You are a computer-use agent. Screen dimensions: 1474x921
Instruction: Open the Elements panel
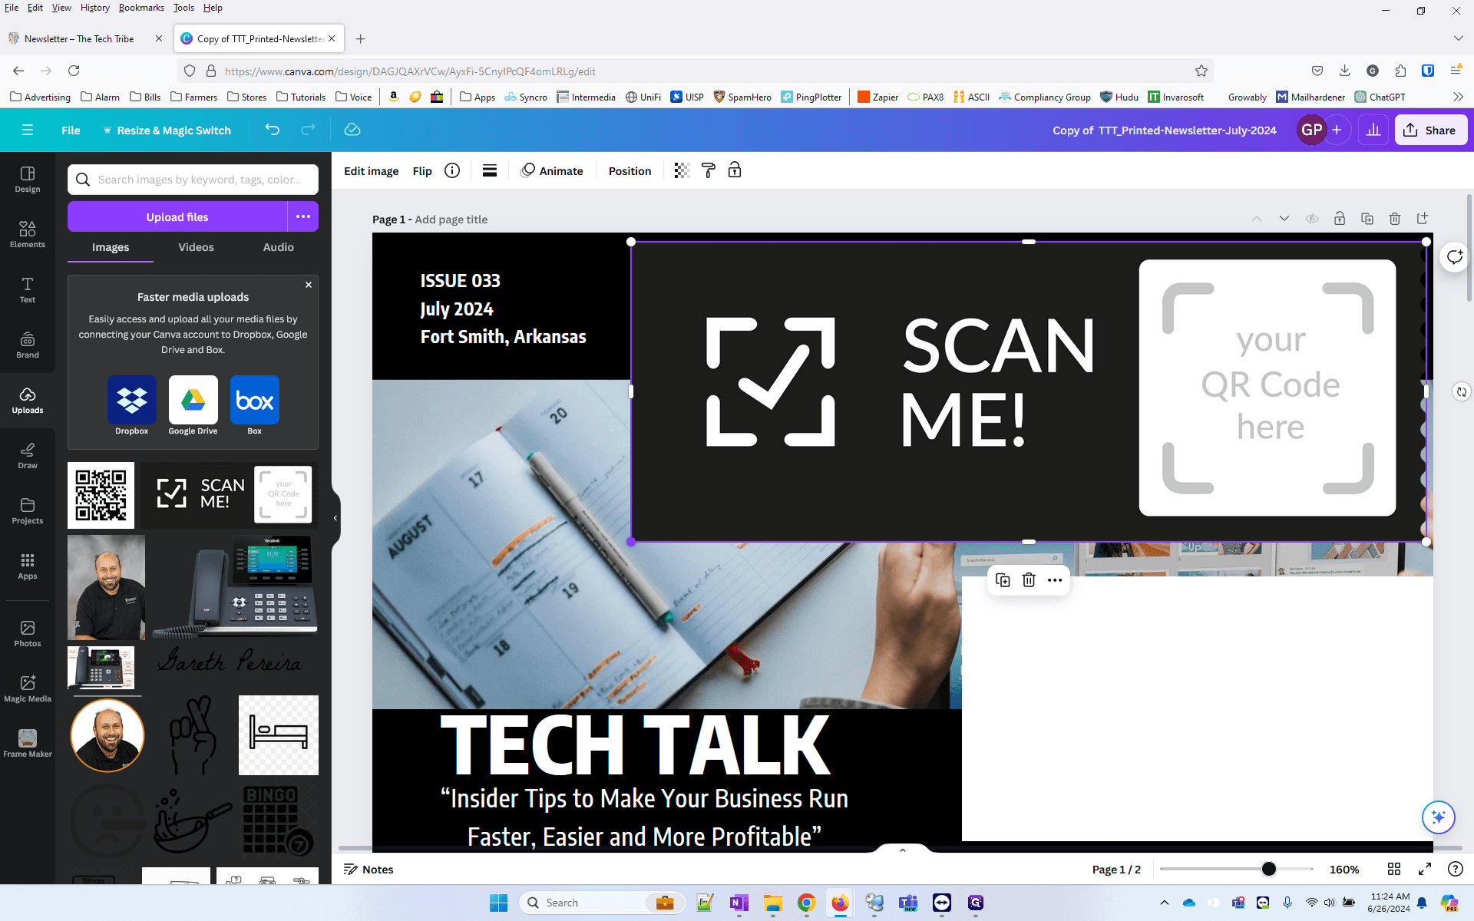pos(28,235)
